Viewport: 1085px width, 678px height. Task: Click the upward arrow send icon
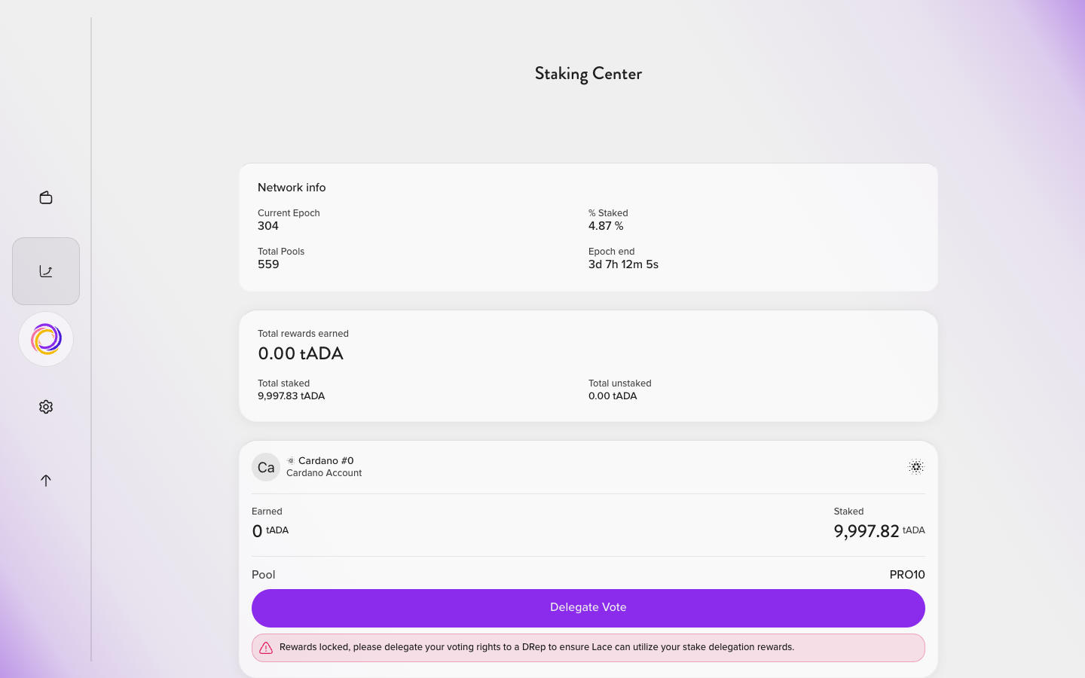pyautogui.click(x=46, y=481)
